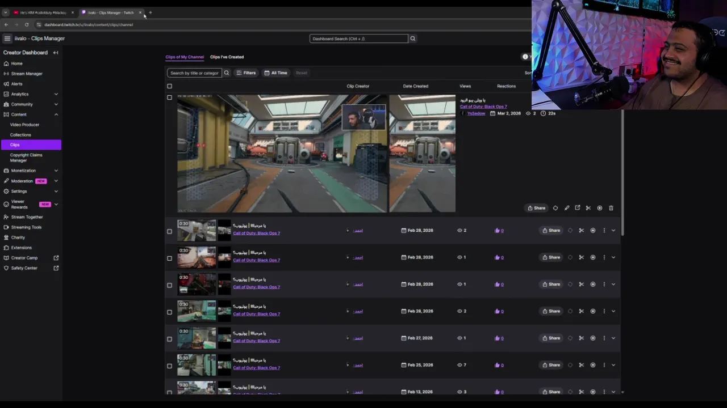Open Extensions in the sidebar

[x=21, y=248]
